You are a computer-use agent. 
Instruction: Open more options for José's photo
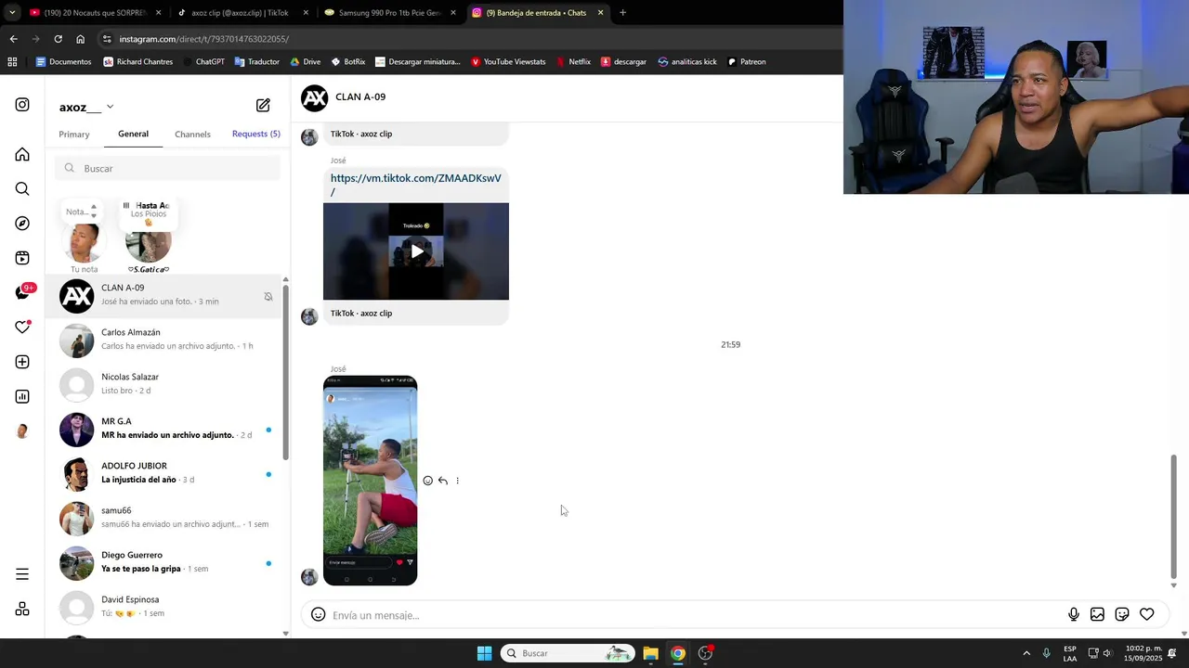[x=457, y=481]
